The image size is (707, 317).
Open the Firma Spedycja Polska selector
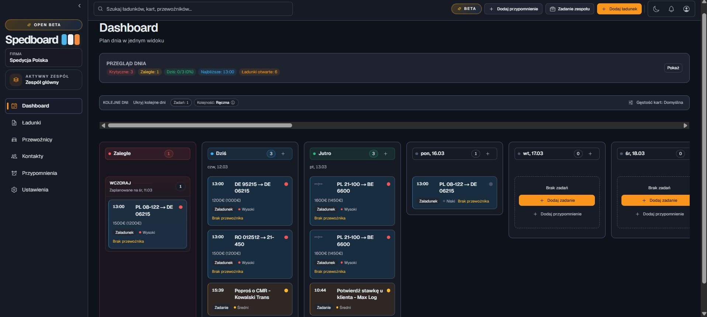pyautogui.click(x=44, y=57)
